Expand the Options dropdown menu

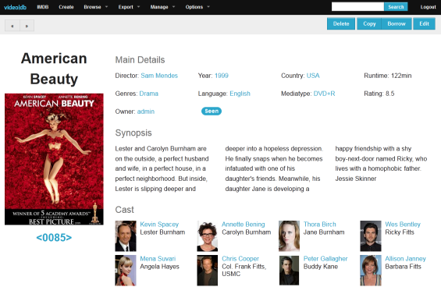pyautogui.click(x=197, y=7)
